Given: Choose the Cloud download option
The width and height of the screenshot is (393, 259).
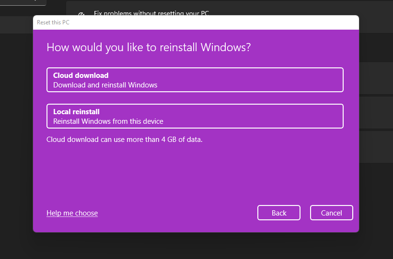Looking at the screenshot, I should click(195, 80).
